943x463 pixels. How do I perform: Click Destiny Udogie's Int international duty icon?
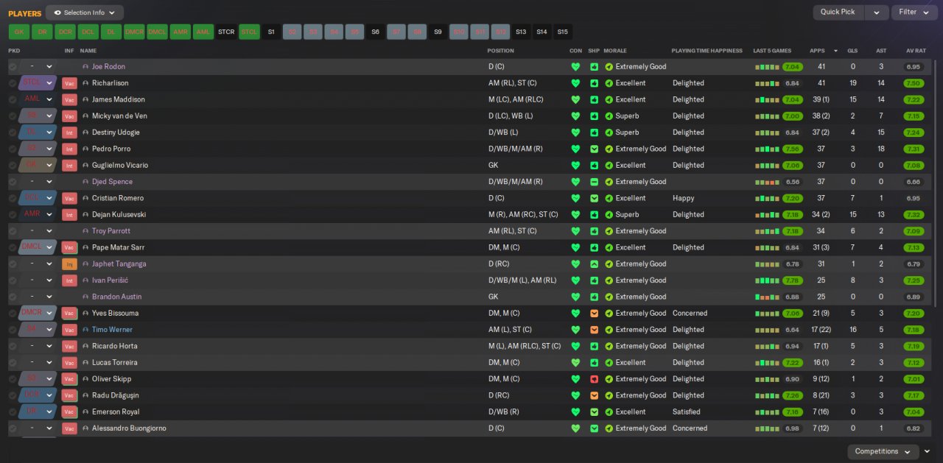[69, 132]
